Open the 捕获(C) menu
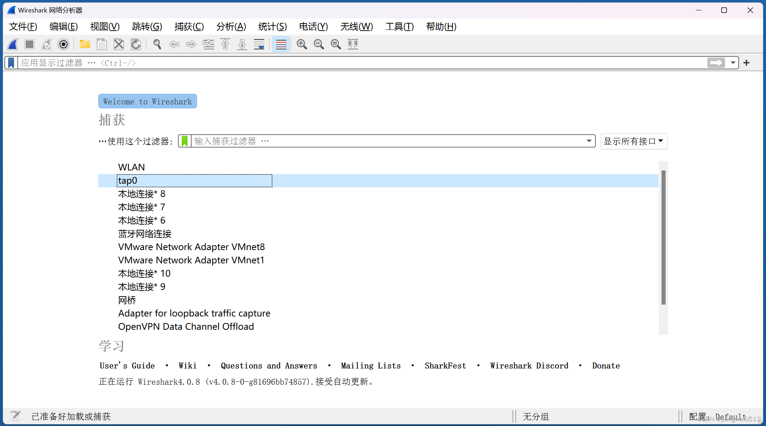 click(189, 27)
